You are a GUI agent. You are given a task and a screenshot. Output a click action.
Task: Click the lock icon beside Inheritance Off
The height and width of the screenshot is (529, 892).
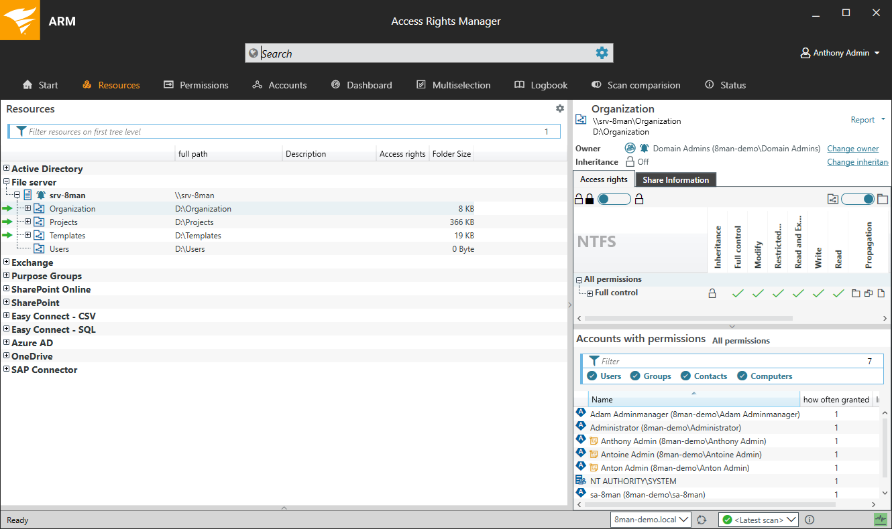pos(630,161)
